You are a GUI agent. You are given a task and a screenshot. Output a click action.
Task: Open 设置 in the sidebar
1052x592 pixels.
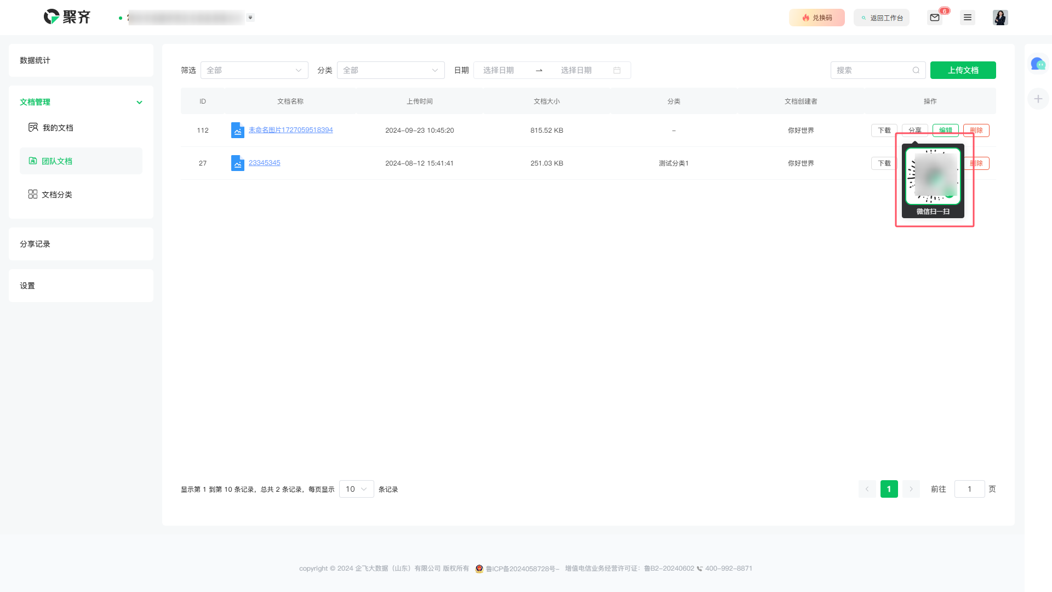81,286
